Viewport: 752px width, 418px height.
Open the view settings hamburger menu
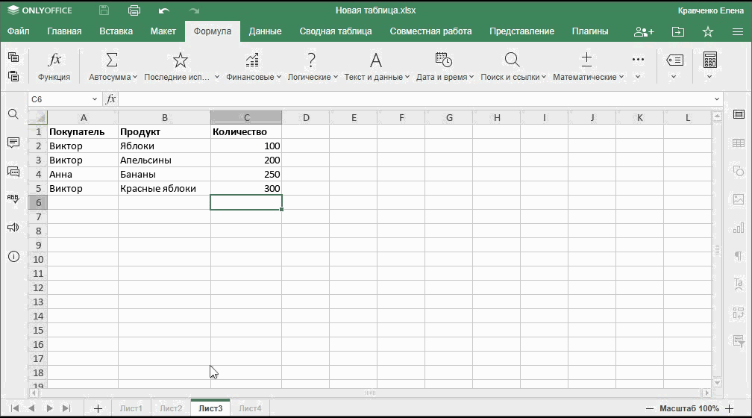pyautogui.click(x=738, y=31)
